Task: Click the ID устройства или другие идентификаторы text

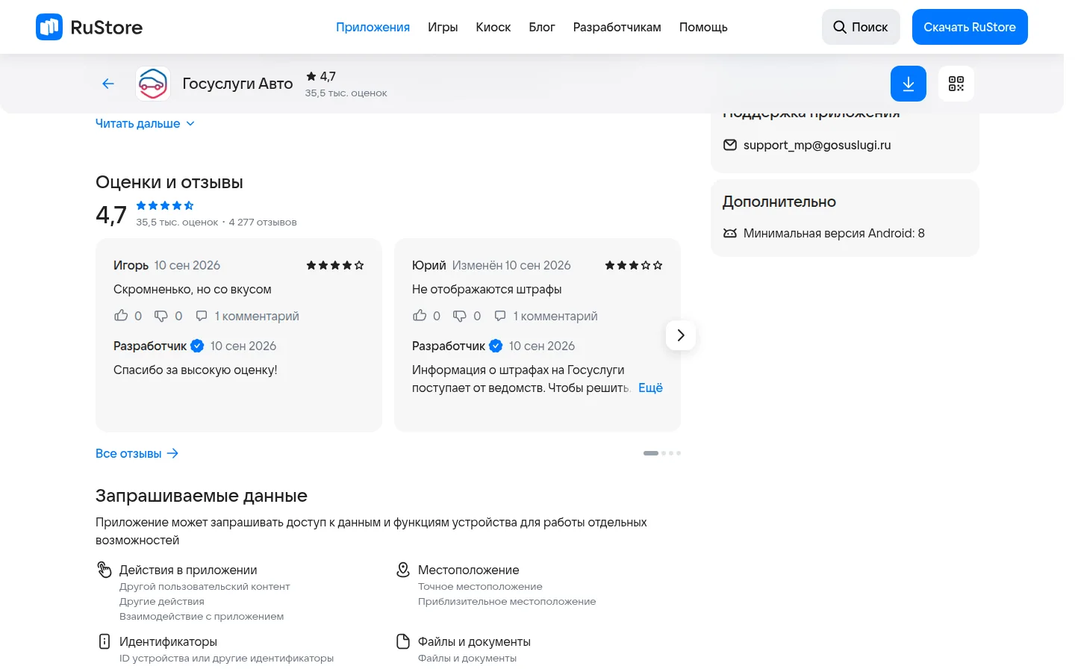Action: click(x=226, y=659)
